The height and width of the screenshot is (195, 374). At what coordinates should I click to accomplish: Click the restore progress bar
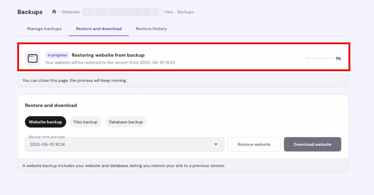point(320,59)
